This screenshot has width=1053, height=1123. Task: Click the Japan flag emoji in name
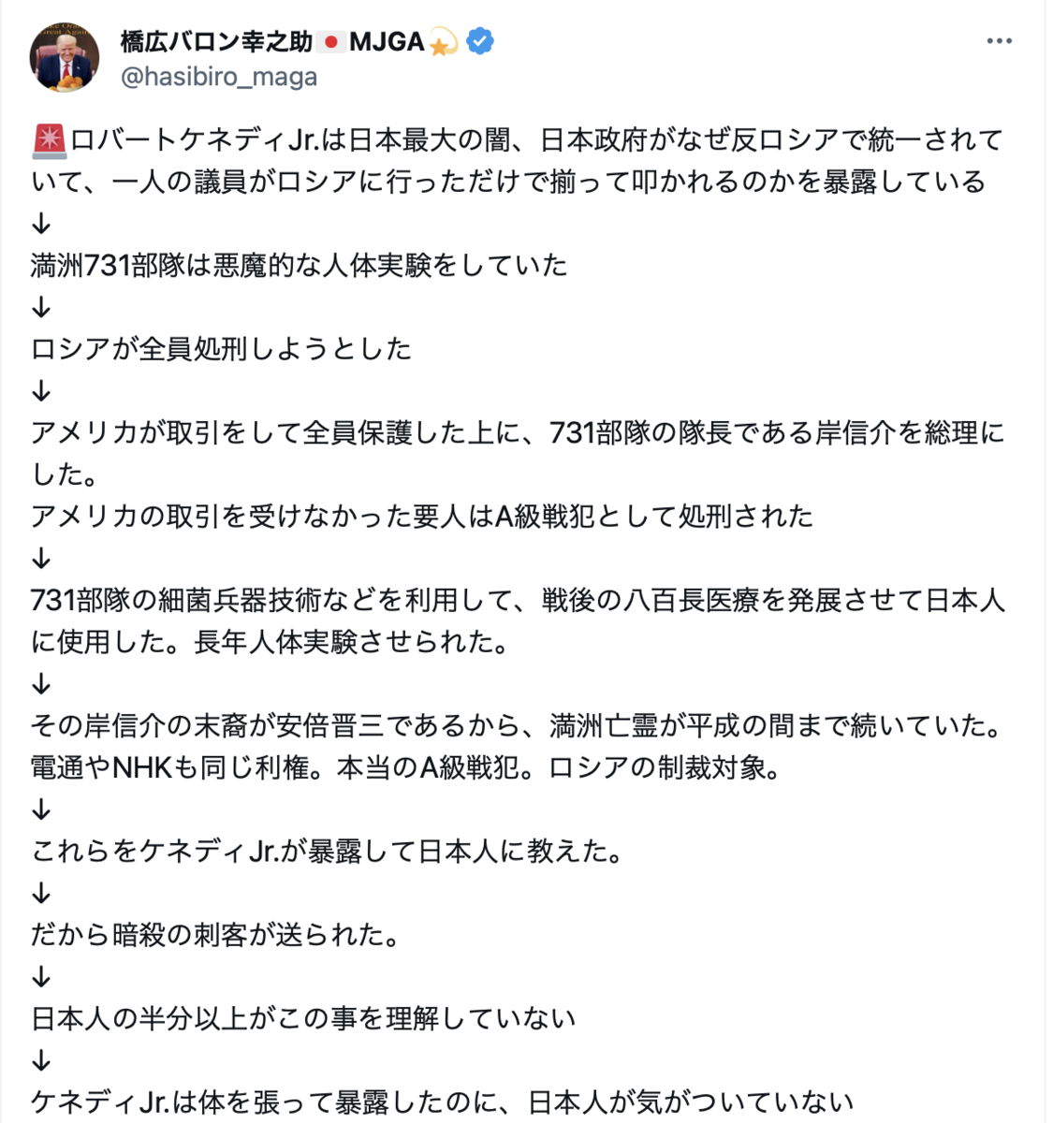[330, 41]
